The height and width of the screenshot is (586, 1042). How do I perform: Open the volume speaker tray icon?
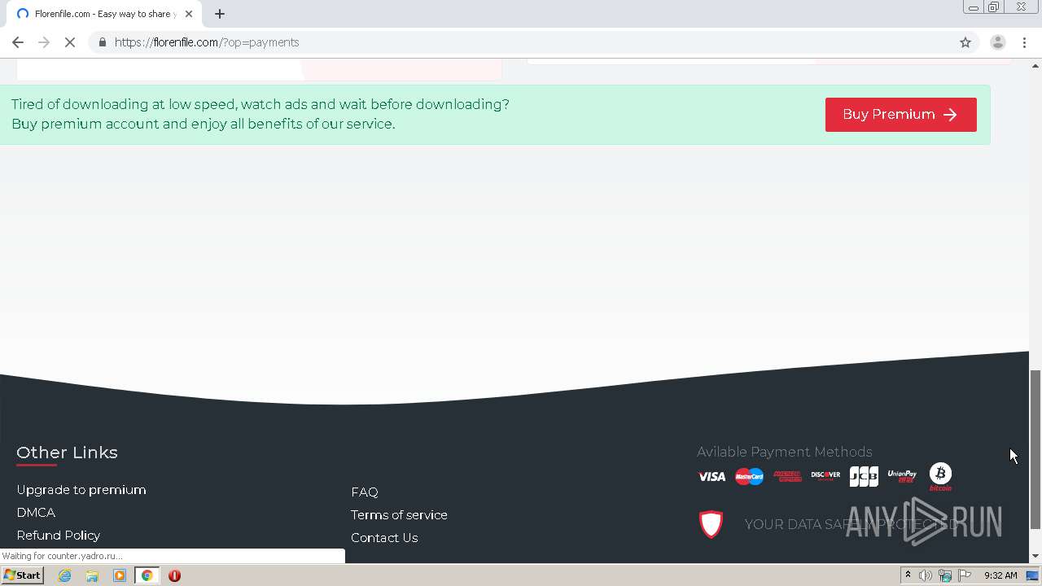926,575
